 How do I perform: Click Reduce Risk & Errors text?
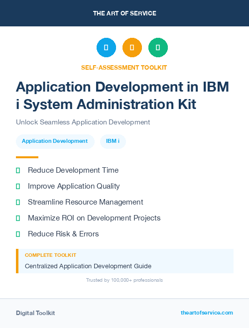click(x=63, y=234)
